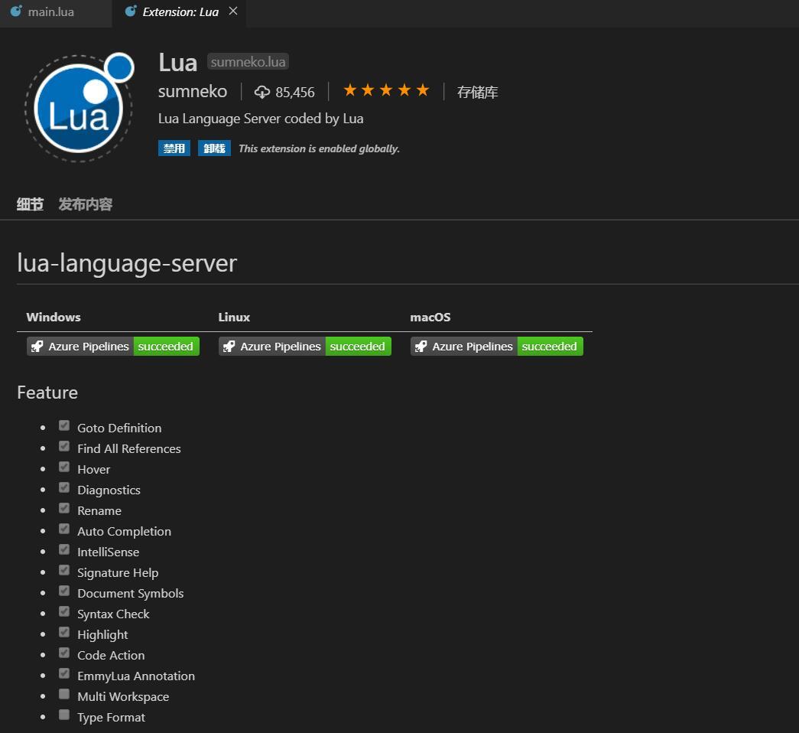Toggle the Type Format checkbox
This screenshot has height=733, width=799.
tap(64, 714)
